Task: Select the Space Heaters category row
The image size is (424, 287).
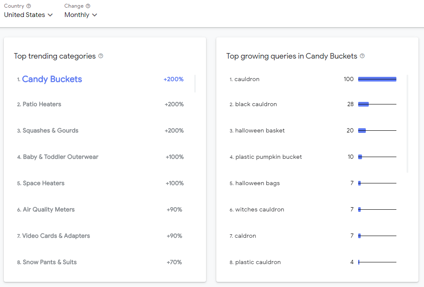Action: [x=100, y=183]
